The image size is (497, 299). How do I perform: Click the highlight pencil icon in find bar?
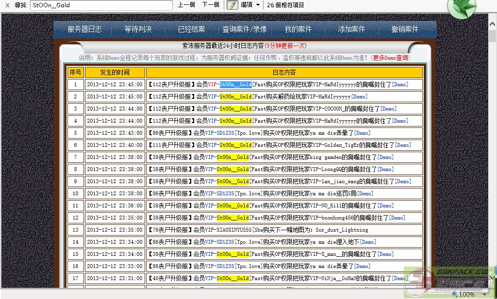click(232, 5)
